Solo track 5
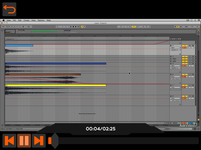 click(x=190, y=63)
